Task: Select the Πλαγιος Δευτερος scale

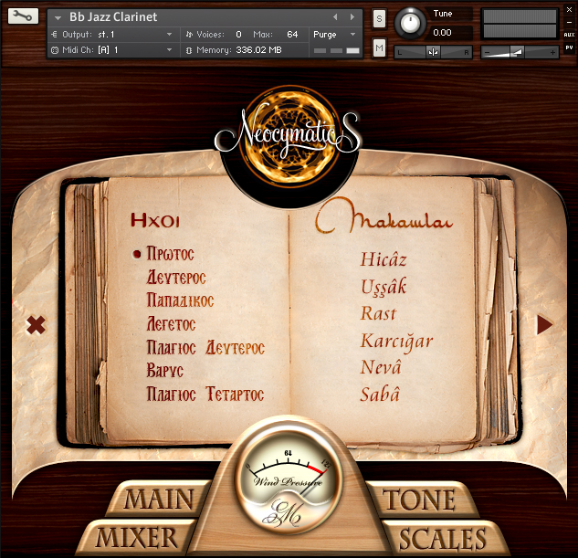Action: pos(205,348)
